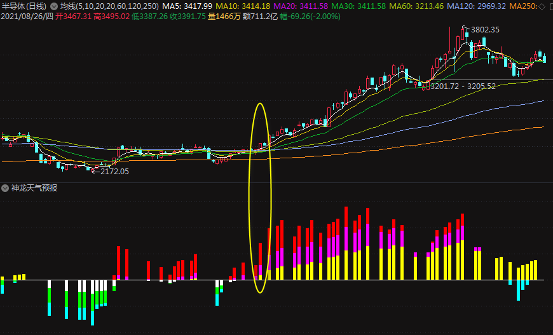Click the MA10: 3414.18 value
553x335 pixels.
(243, 6)
